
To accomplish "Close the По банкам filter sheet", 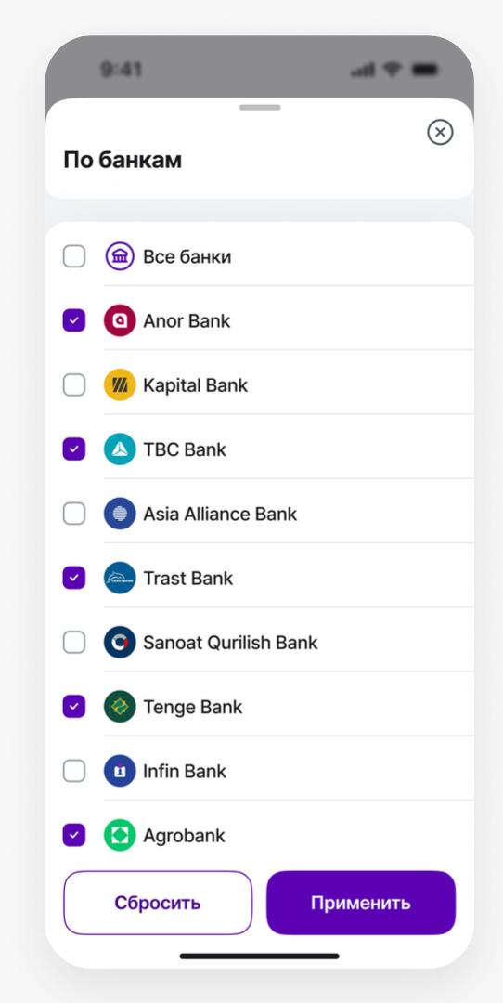I will (440, 133).
